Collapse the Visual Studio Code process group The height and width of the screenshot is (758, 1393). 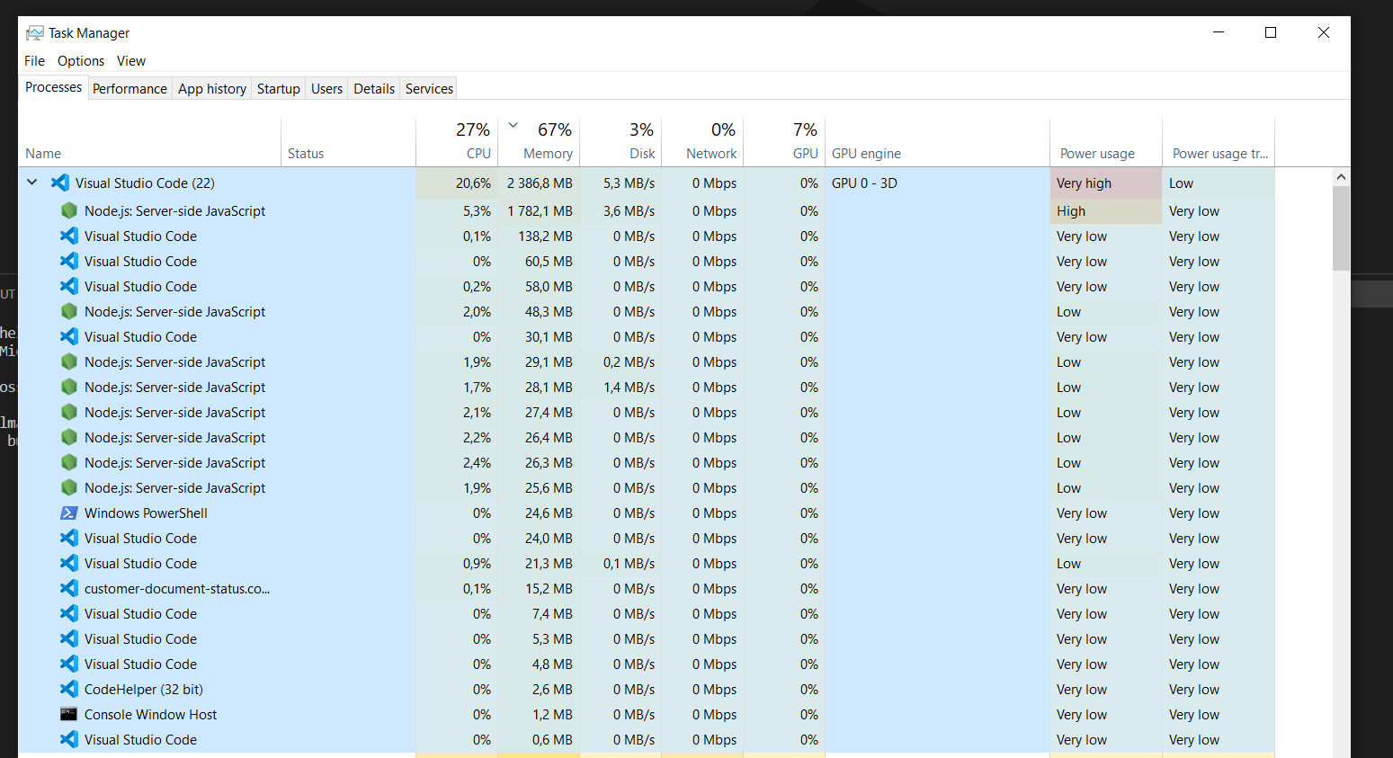pyautogui.click(x=31, y=183)
